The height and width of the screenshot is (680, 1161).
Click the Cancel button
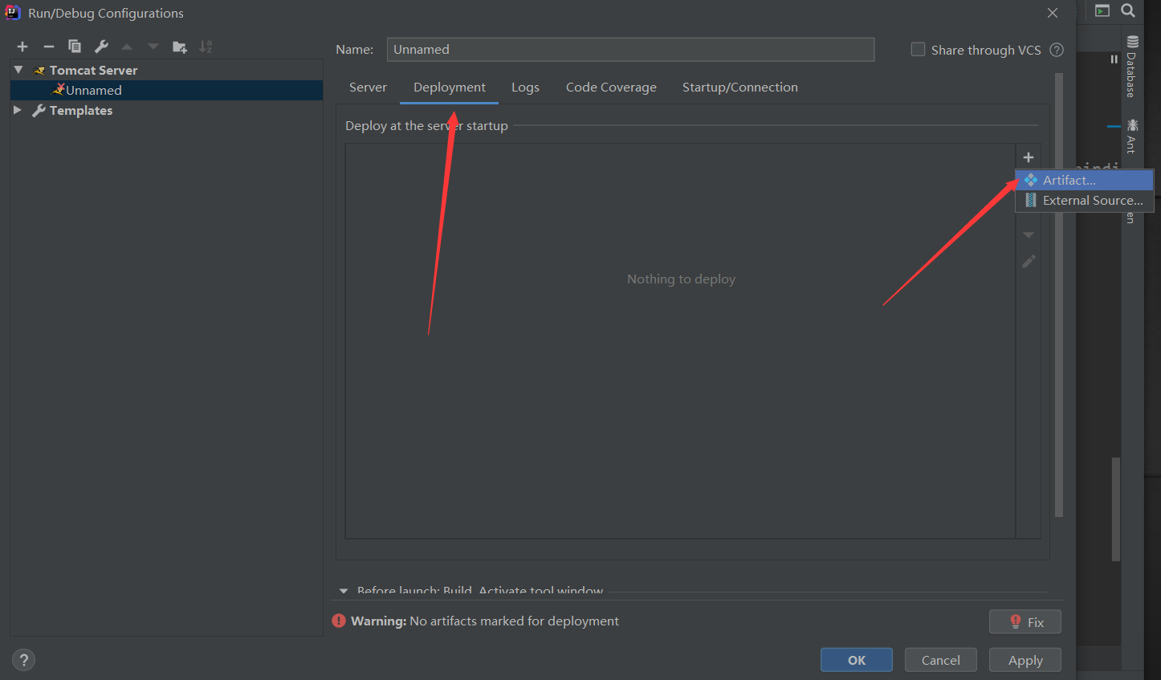(x=941, y=660)
